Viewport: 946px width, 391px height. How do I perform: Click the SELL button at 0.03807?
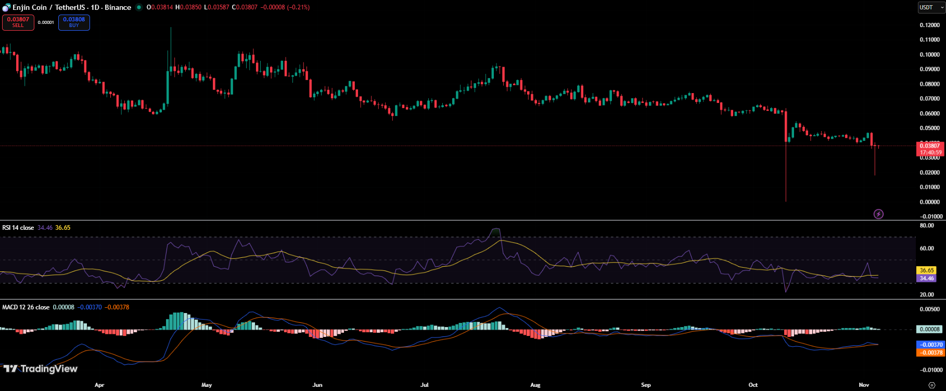[x=18, y=22]
